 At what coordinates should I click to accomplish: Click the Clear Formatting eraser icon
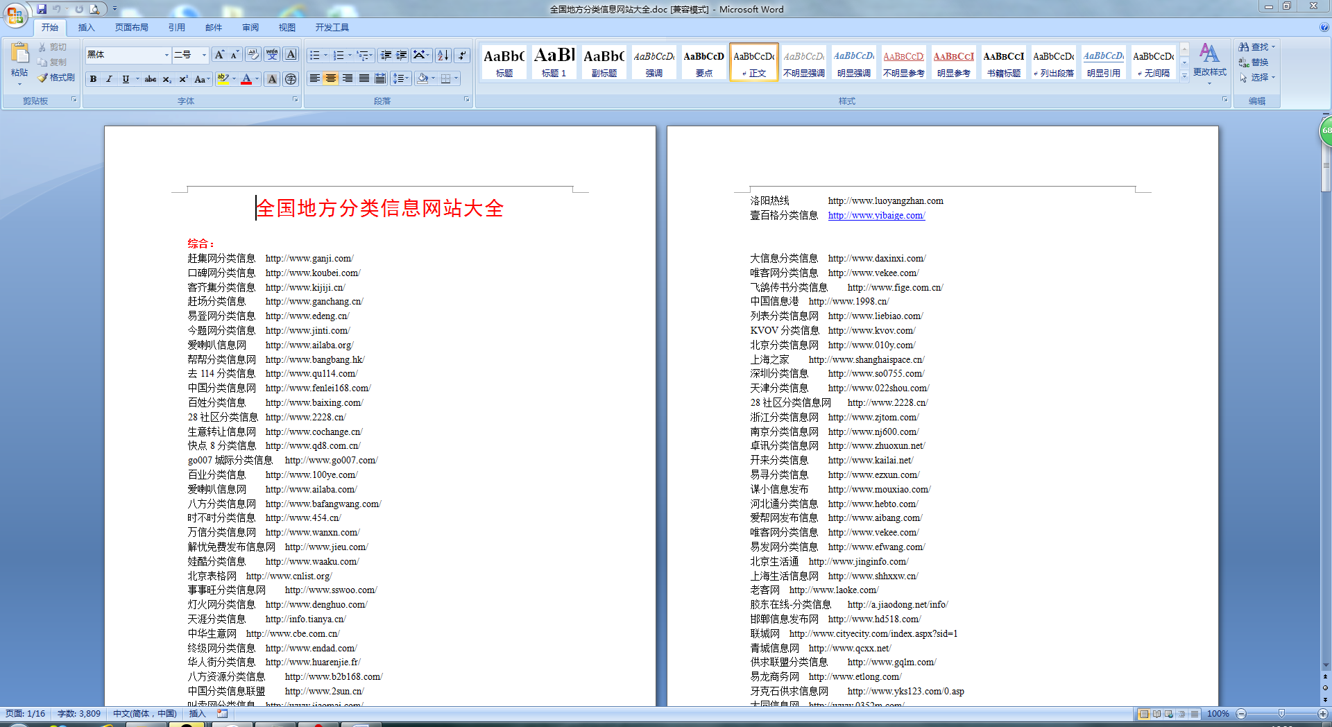point(253,55)
